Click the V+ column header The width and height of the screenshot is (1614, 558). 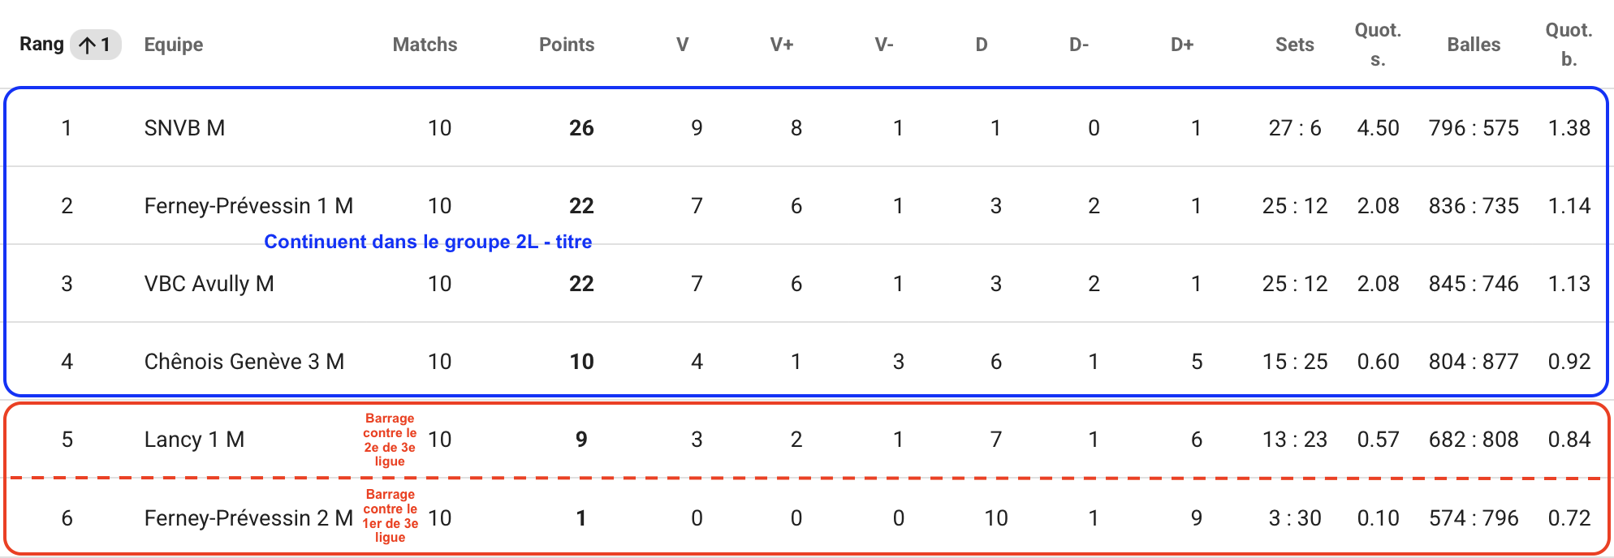(782, 45)
